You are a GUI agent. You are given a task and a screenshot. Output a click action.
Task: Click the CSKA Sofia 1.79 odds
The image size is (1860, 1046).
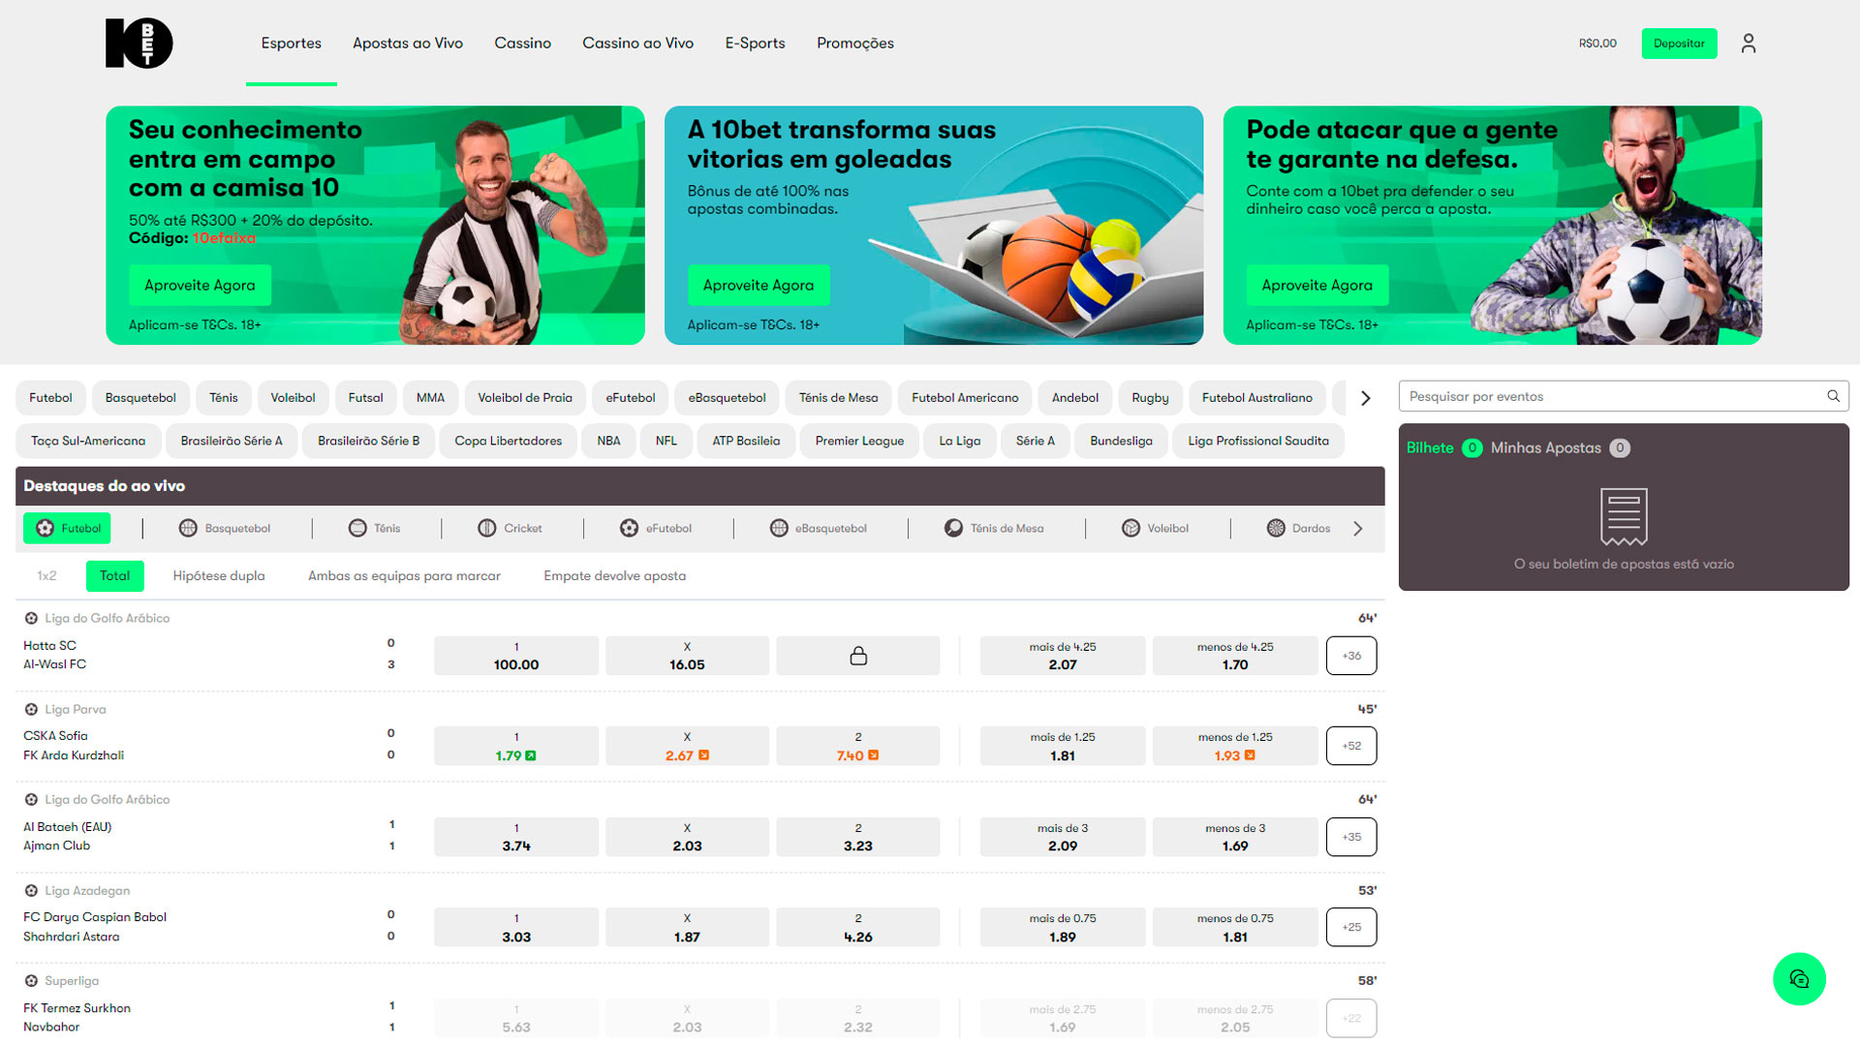[516, 746]
